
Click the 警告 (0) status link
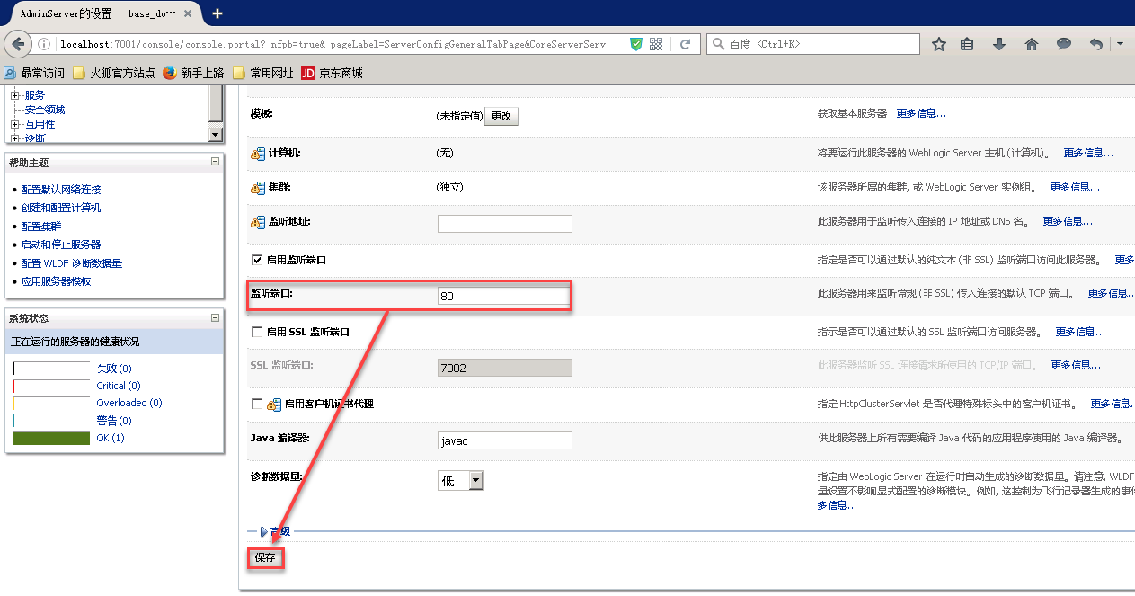coord(114,421)
